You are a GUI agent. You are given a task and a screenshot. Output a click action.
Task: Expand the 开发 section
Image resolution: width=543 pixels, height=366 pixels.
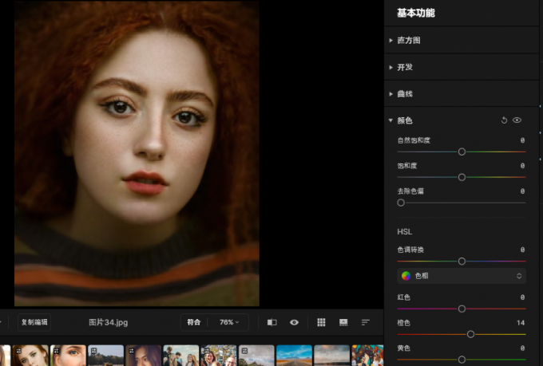[404, 67]
